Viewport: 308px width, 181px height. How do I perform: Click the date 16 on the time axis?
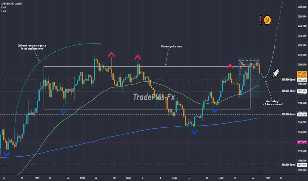(4, 178)
